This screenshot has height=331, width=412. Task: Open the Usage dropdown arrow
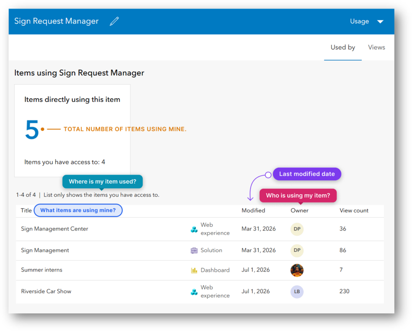pos(380,22)
